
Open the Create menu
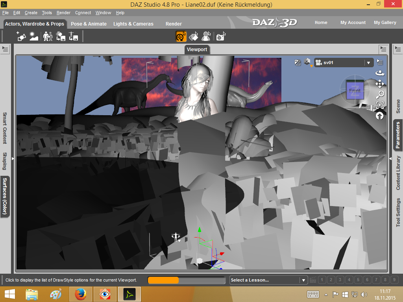(x=31, y=13)
